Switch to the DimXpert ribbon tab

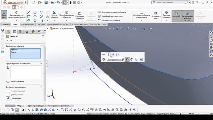click(41, 24)
